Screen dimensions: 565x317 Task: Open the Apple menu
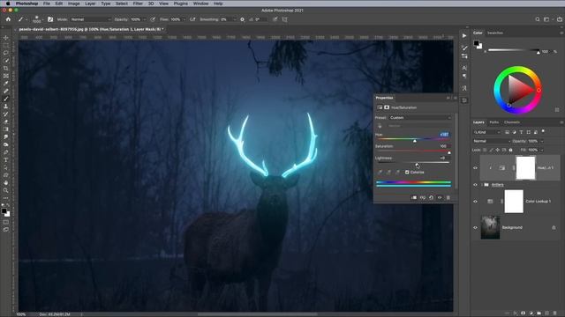[7, 4]
